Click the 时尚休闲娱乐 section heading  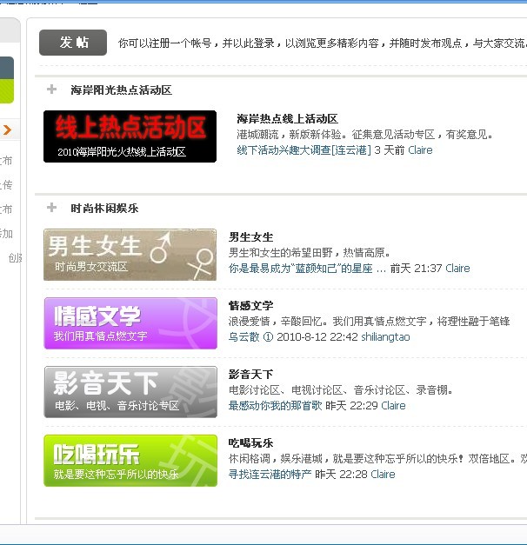tap(104, 209)
